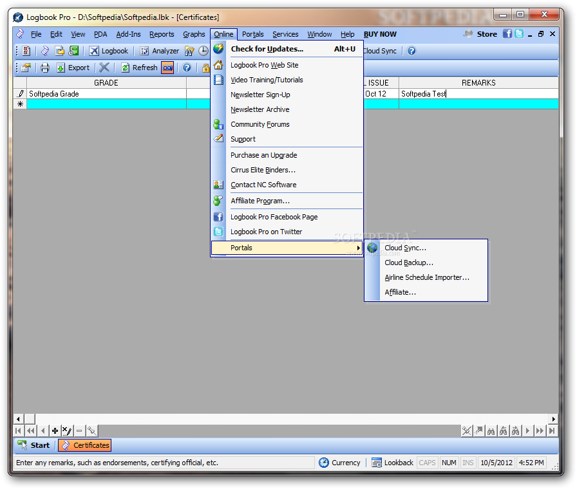Image resolution: width=577 pixels, height=489 pixels.
Task: Click the blue help icon beside Cloud Sync
Action: pyautogui.click(x=411, y=51)
